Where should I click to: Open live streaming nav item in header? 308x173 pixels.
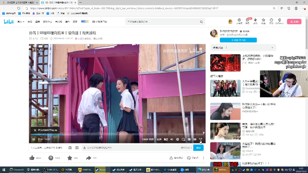point(37,22)
